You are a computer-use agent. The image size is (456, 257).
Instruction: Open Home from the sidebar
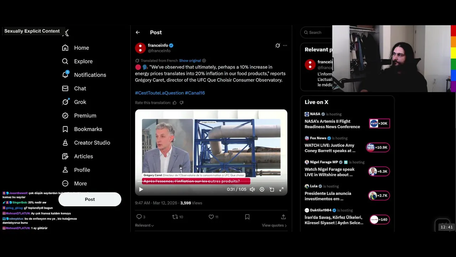pos(76,48)
